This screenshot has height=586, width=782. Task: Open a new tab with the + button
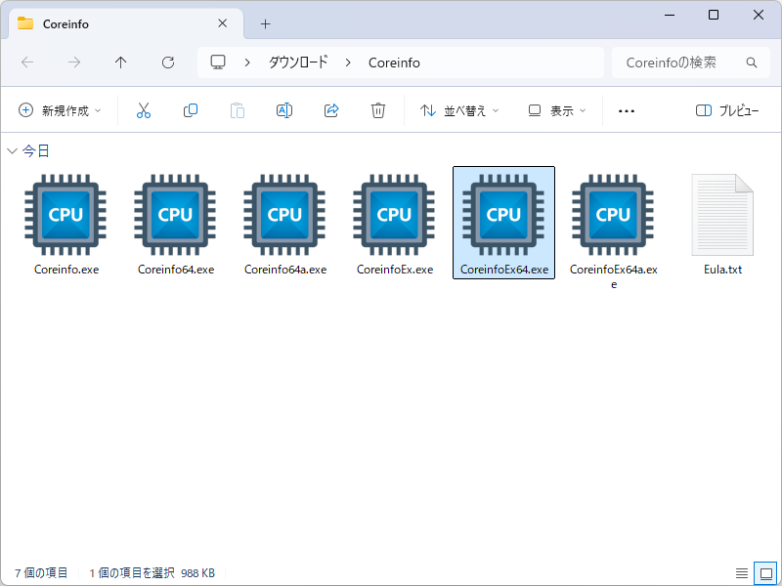tap(265, 23)
